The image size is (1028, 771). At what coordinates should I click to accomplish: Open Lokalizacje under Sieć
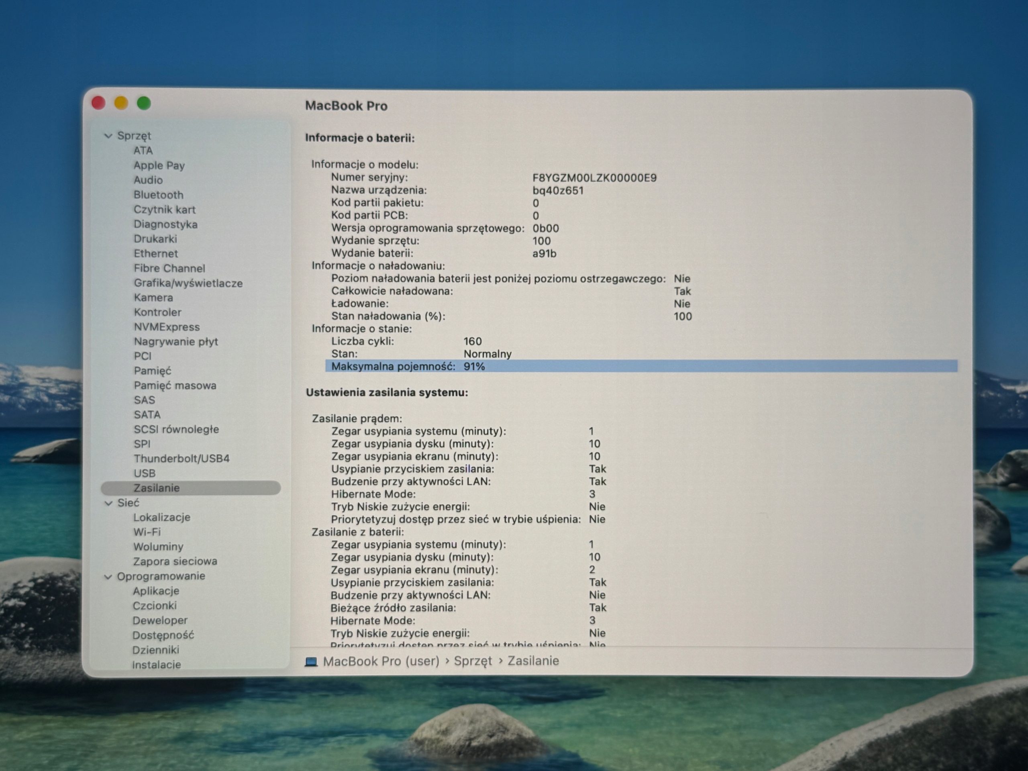[x=162, y=517]
